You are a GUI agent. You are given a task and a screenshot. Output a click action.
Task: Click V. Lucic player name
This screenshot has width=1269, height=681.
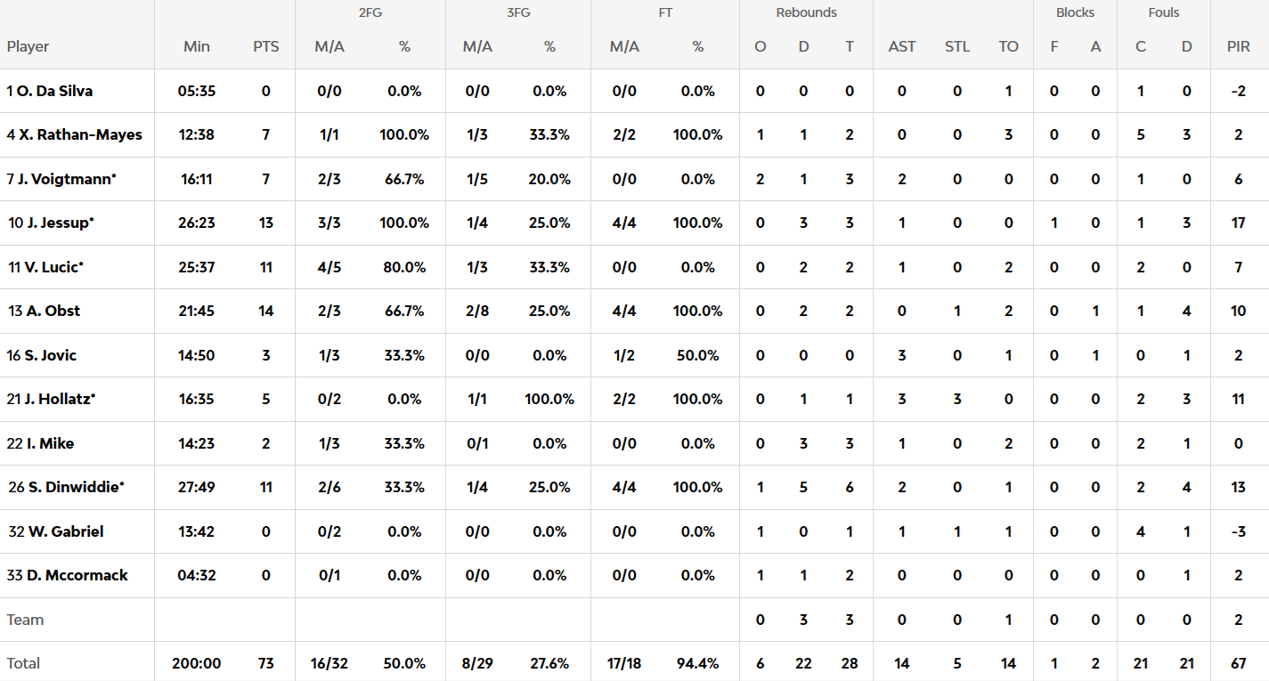point(54,267)
